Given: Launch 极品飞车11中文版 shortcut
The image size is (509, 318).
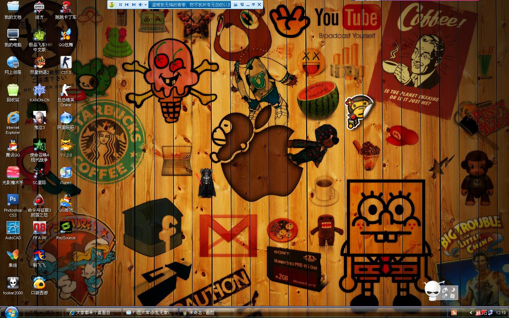Looking at the screenshot, I should click(x=39, y=40).
